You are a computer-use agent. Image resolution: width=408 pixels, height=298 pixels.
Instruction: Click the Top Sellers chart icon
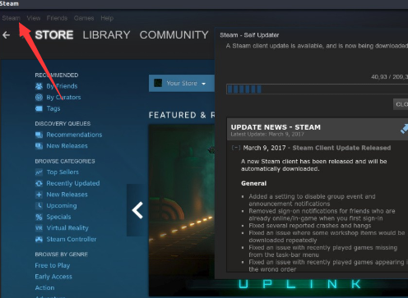click(39, 172)
